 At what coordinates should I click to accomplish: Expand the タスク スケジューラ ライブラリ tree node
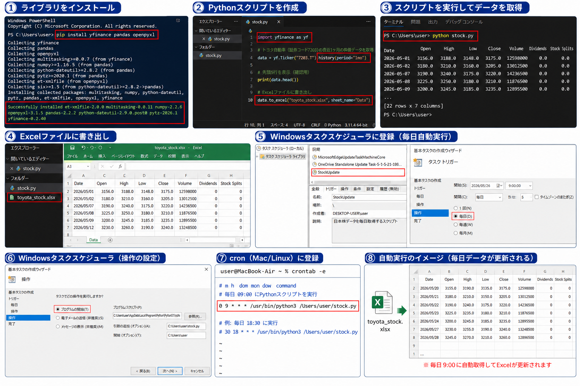(257, 156)
